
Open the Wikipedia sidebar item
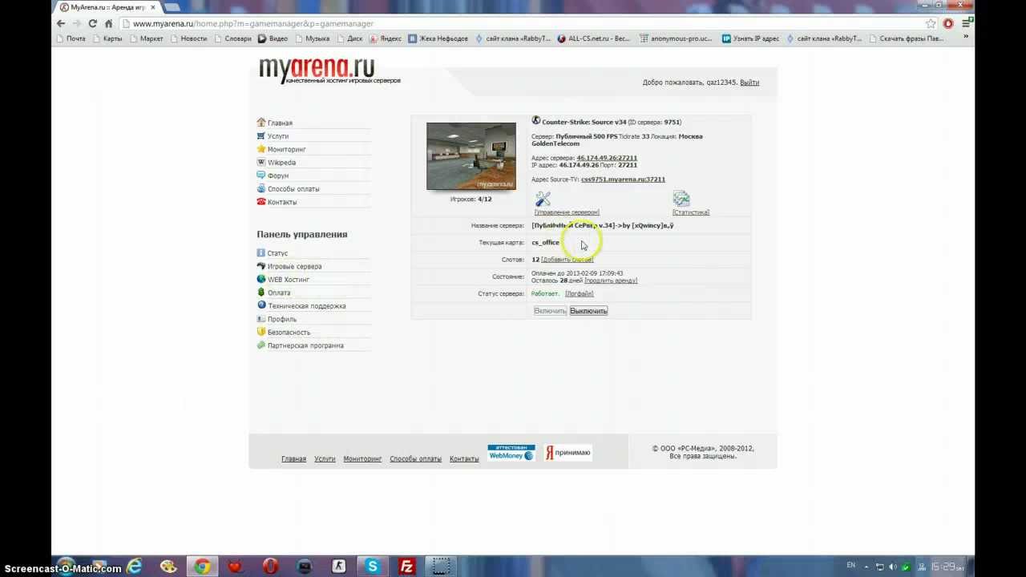coord(281,163)
